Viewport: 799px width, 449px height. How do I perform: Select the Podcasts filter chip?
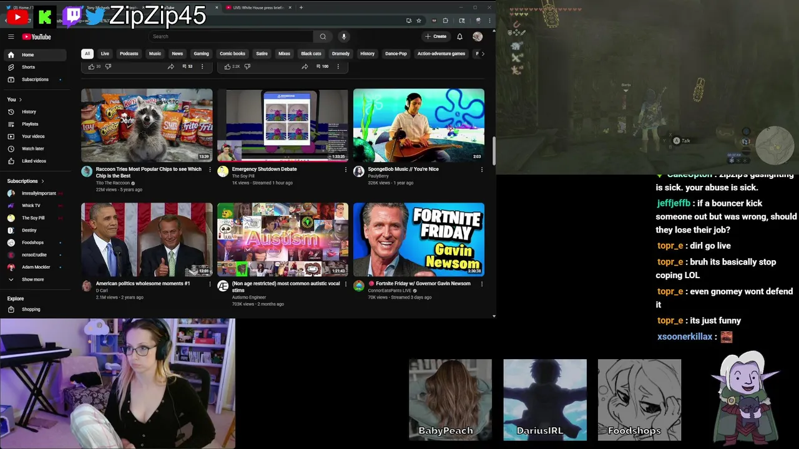point(129,54)
